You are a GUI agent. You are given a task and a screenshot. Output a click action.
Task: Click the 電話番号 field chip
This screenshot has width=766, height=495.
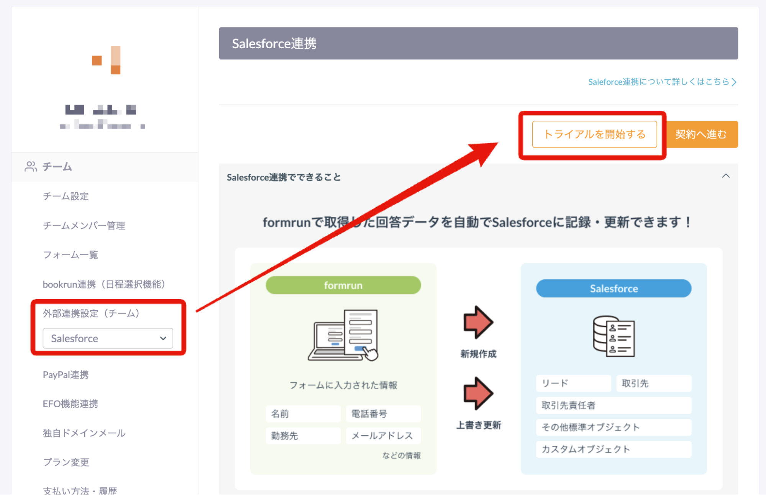coord(383,414)
